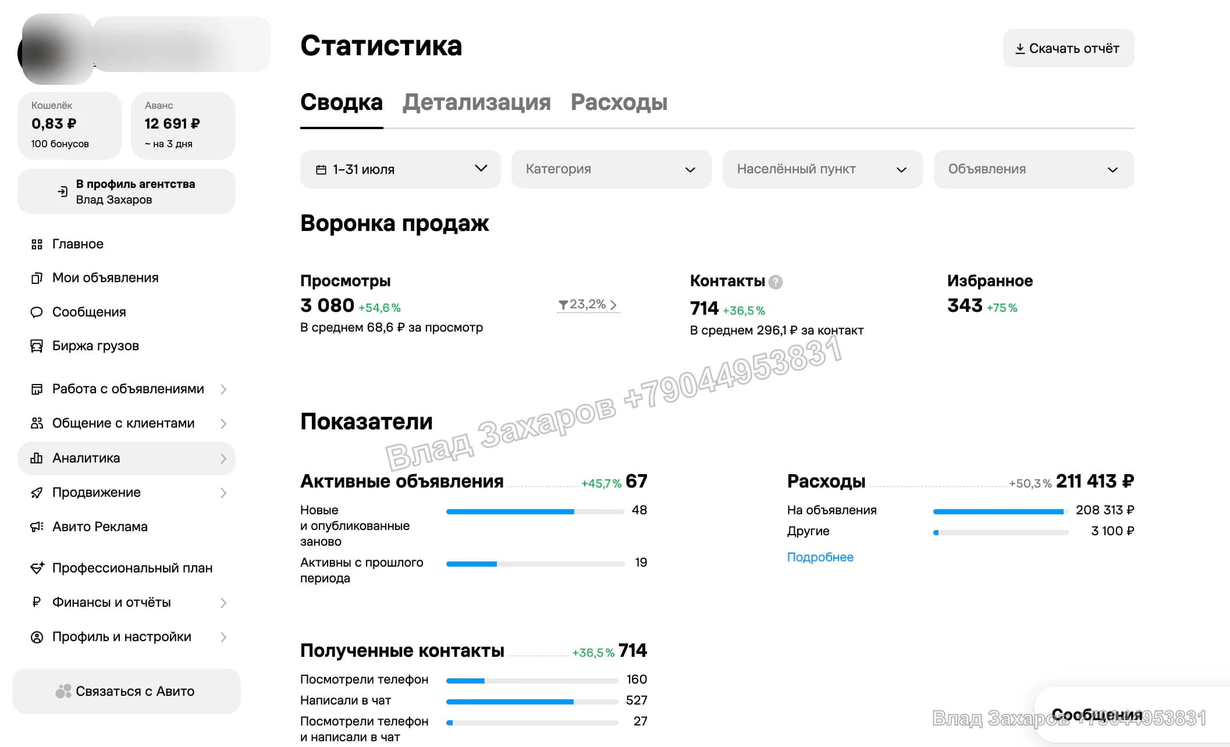The height and width of the screenshot is (747, 1230).
Task: Switch to the Детализация tab
Action: click(477, 102)
